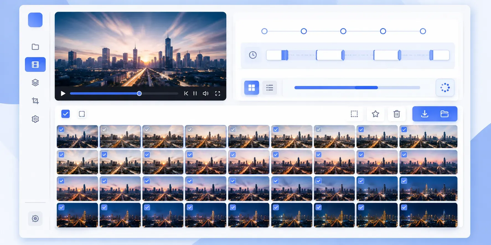Click the blue app logo square
This screenshot has width=491, height=245.
point(35,20)
